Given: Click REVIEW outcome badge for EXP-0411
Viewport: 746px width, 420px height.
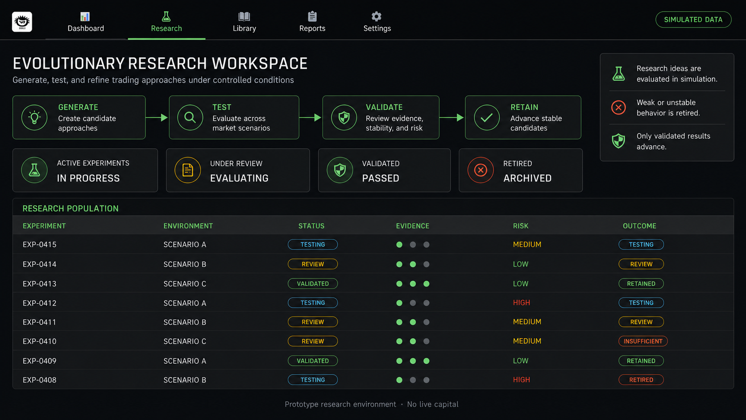Looking at the screenshot, I should pyautogui.click(x=641, y=322).
